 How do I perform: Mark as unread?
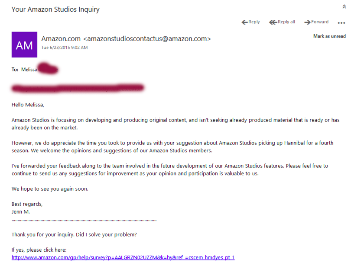[329, 36]
